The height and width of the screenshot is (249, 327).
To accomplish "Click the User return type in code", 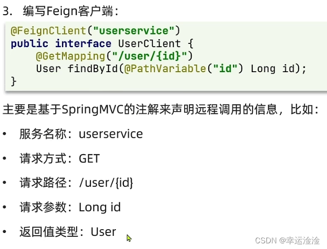I will (x=48, y=69).
